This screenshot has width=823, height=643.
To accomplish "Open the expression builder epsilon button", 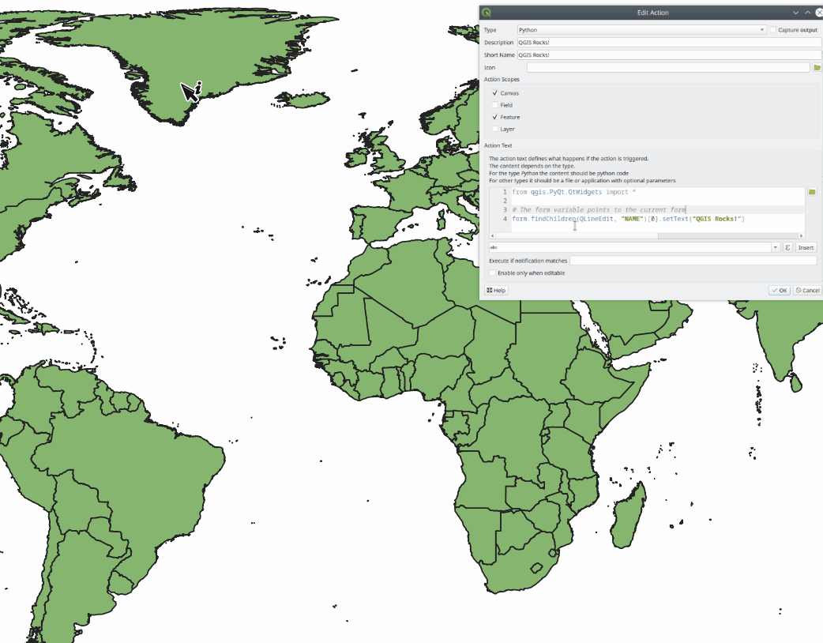I will 787,247.
